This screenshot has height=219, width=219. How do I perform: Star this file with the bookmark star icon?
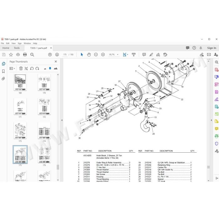(x=11, y=55)
